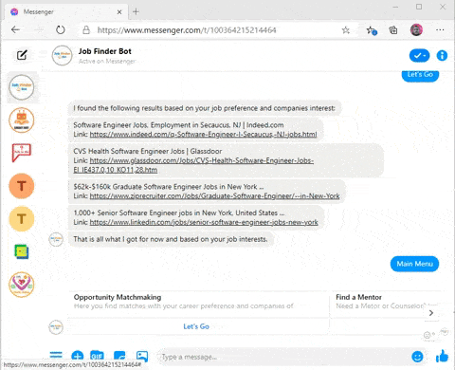Add page to favorites star icon

(x=346, y=30)
